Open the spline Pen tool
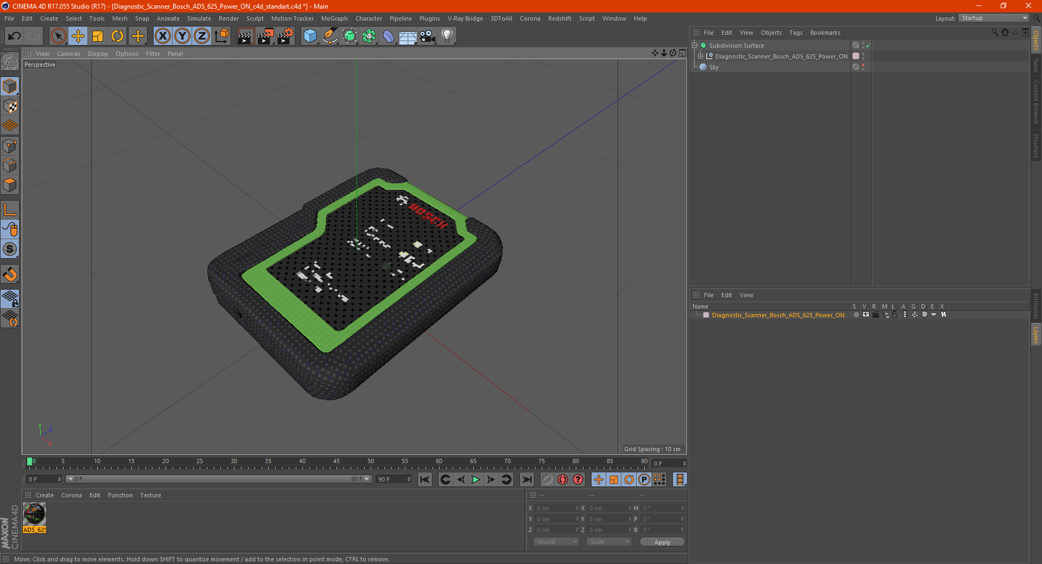Image resolution: width=1042 pixels, height=564 pixels. 330,36
